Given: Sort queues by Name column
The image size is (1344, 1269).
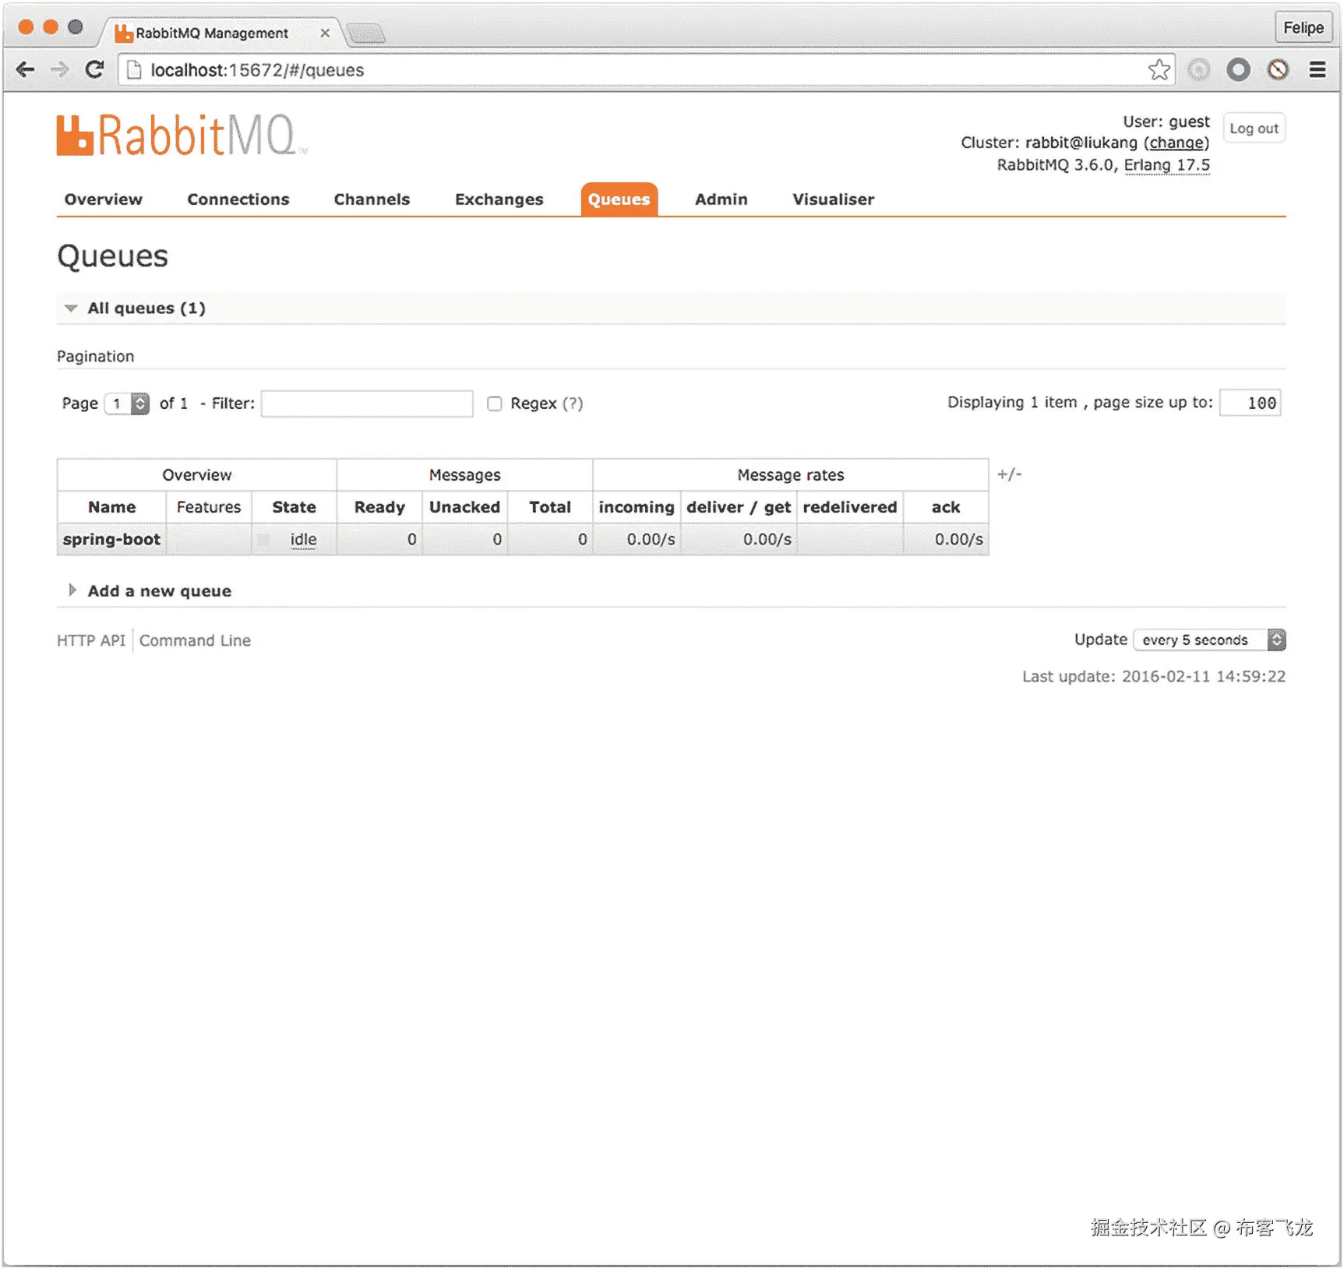Looking at the screenshot, I should [111, 507].
